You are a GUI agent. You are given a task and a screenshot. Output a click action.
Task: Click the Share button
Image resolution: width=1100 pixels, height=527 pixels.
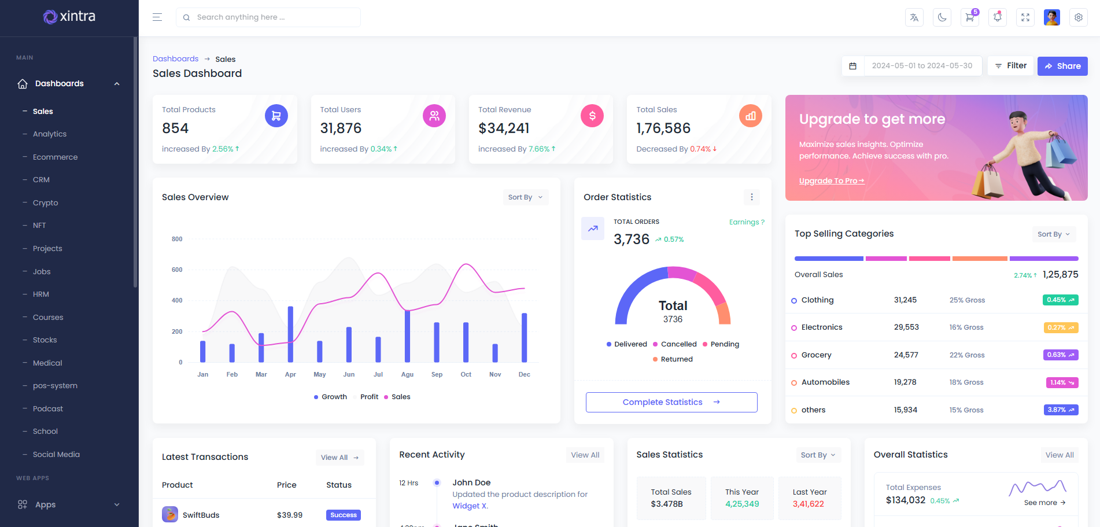pos(1062,66)
